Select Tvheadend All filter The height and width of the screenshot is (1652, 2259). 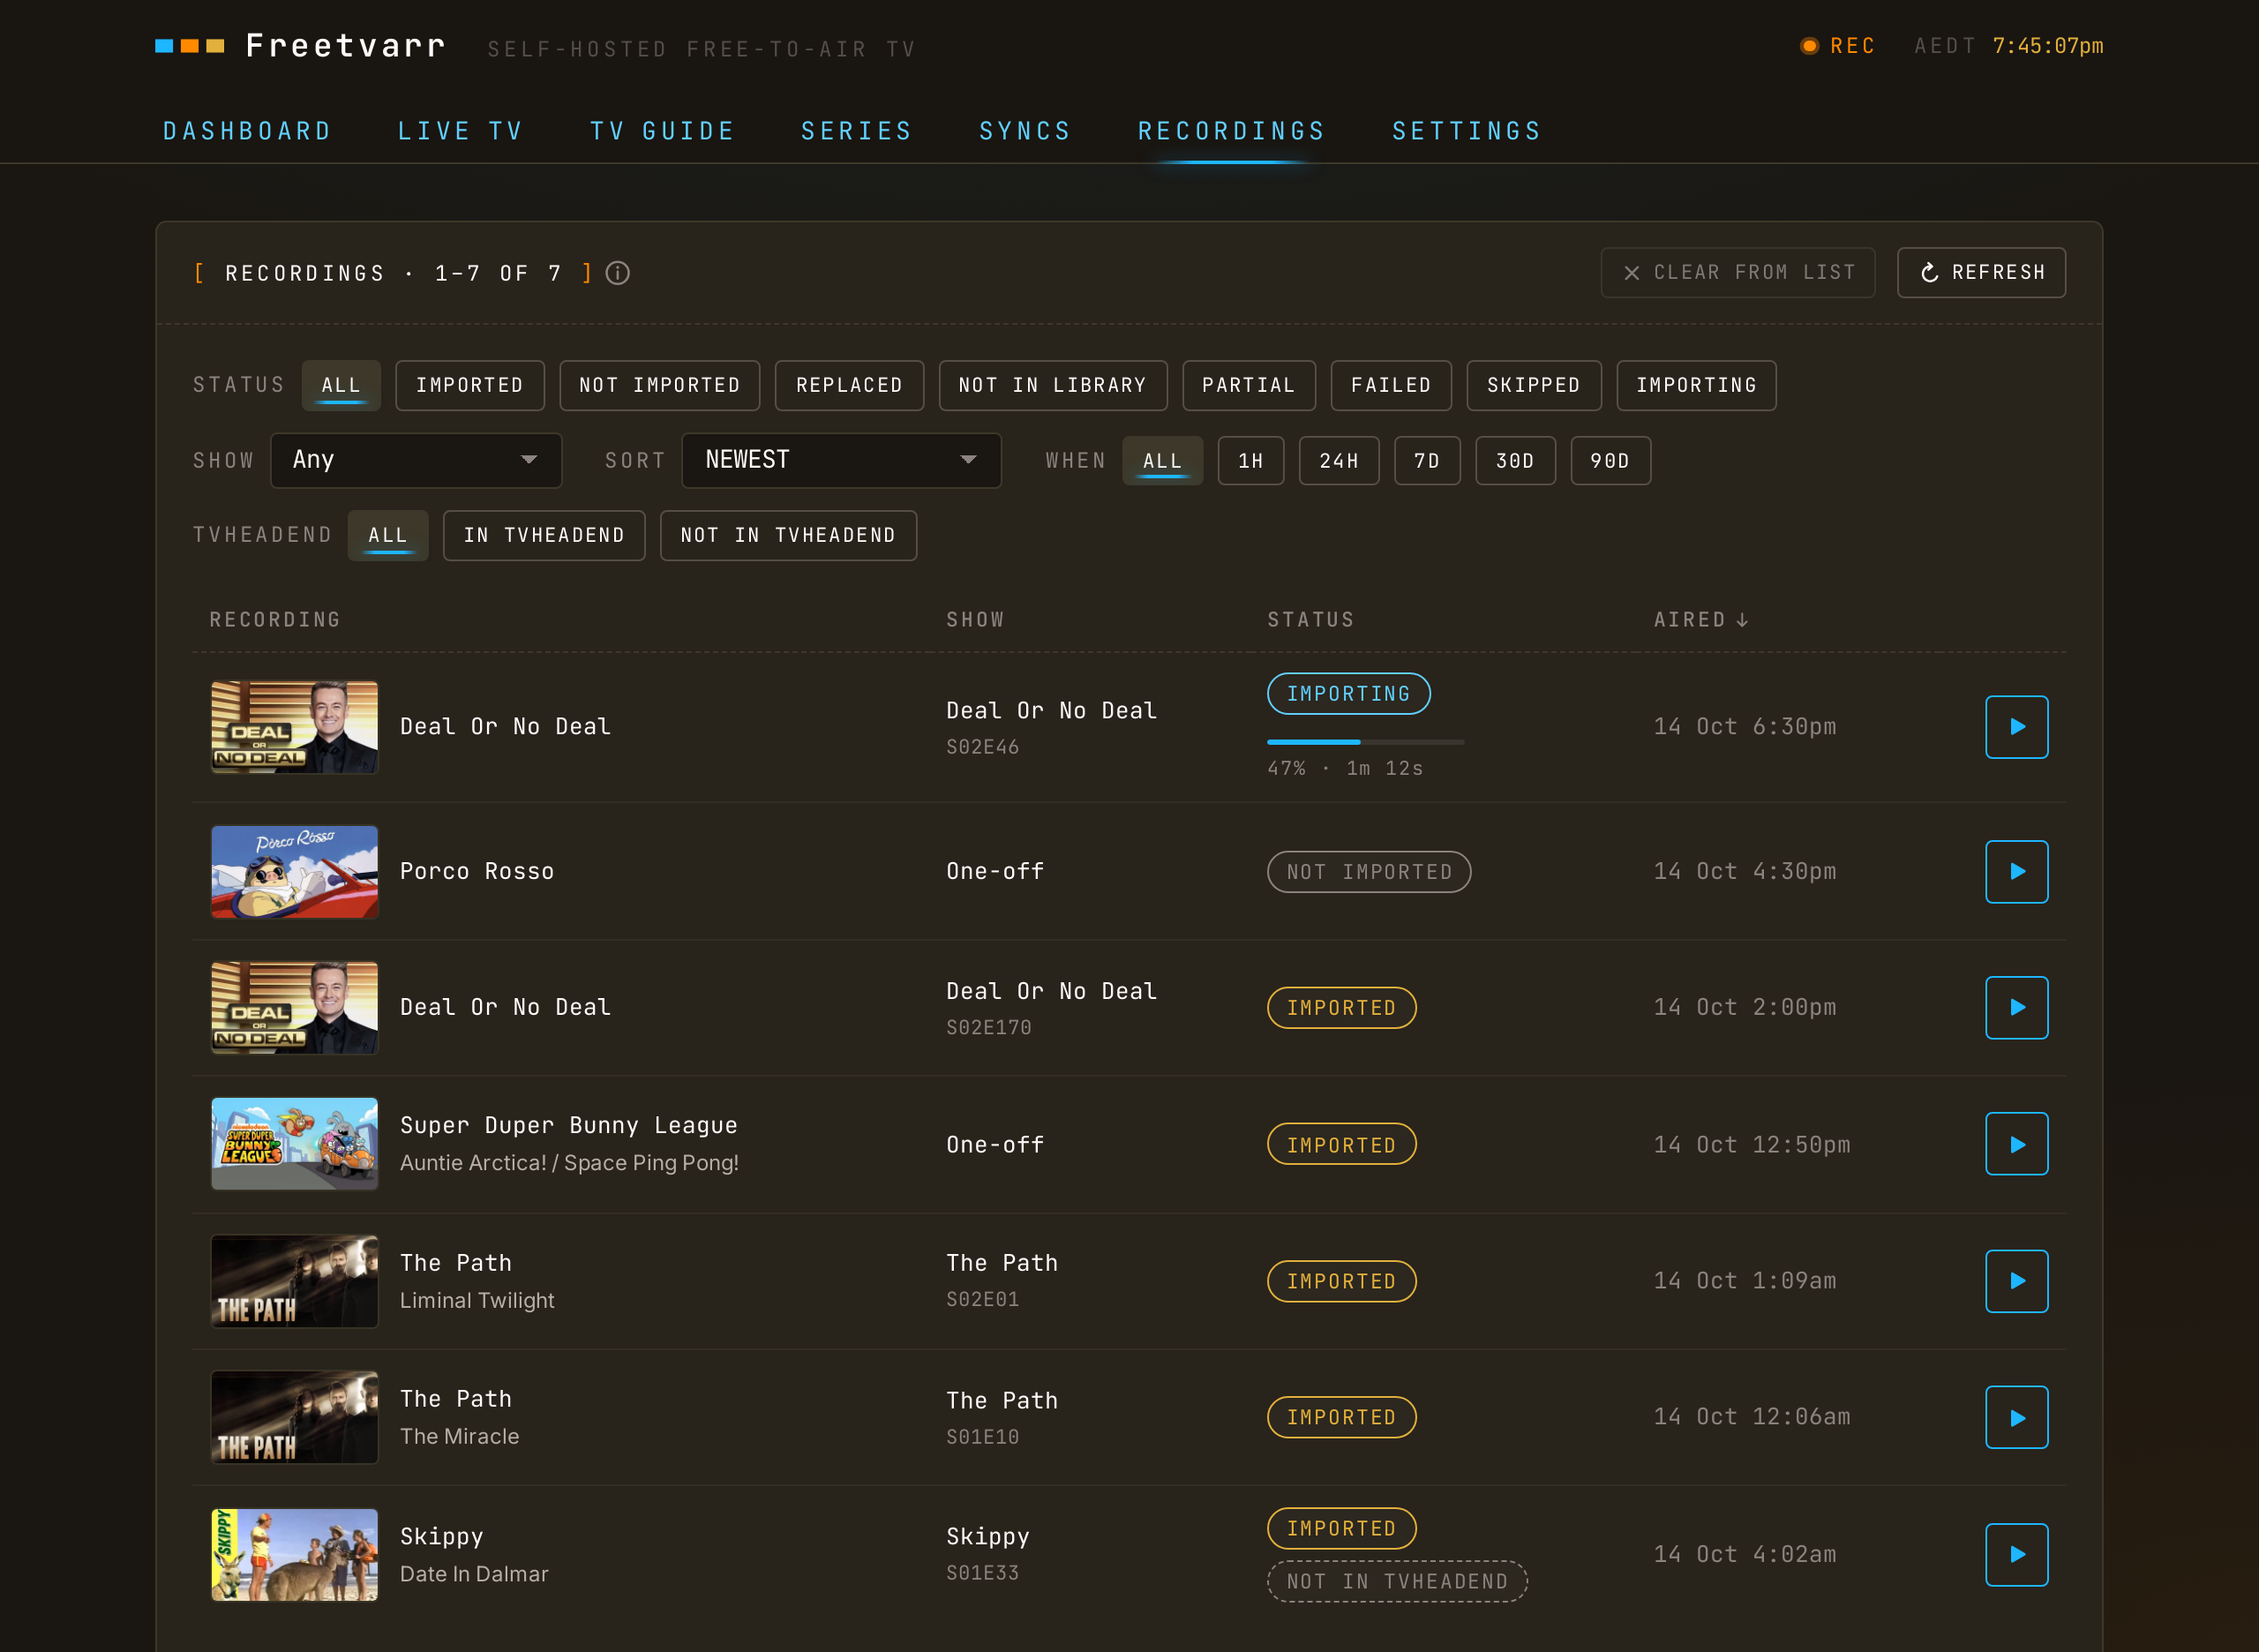pos(388,535)
